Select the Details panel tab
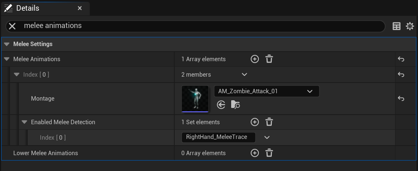418x171 pixels. pyautogui.click(x=28, y=8)
